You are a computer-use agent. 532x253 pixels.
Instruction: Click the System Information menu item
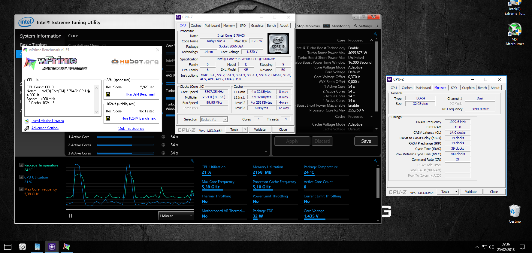[x=41, y=36]
